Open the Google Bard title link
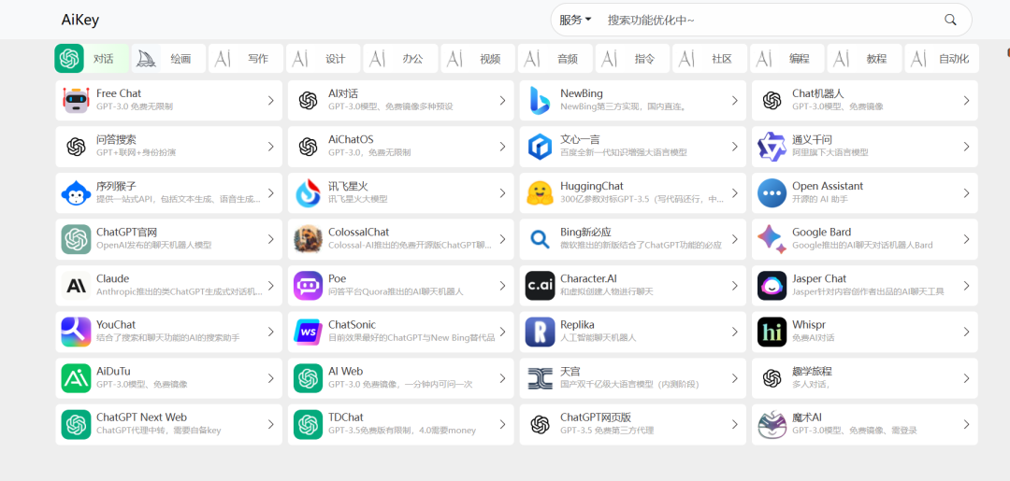The image size is (1010, 481). click(821, 233)
